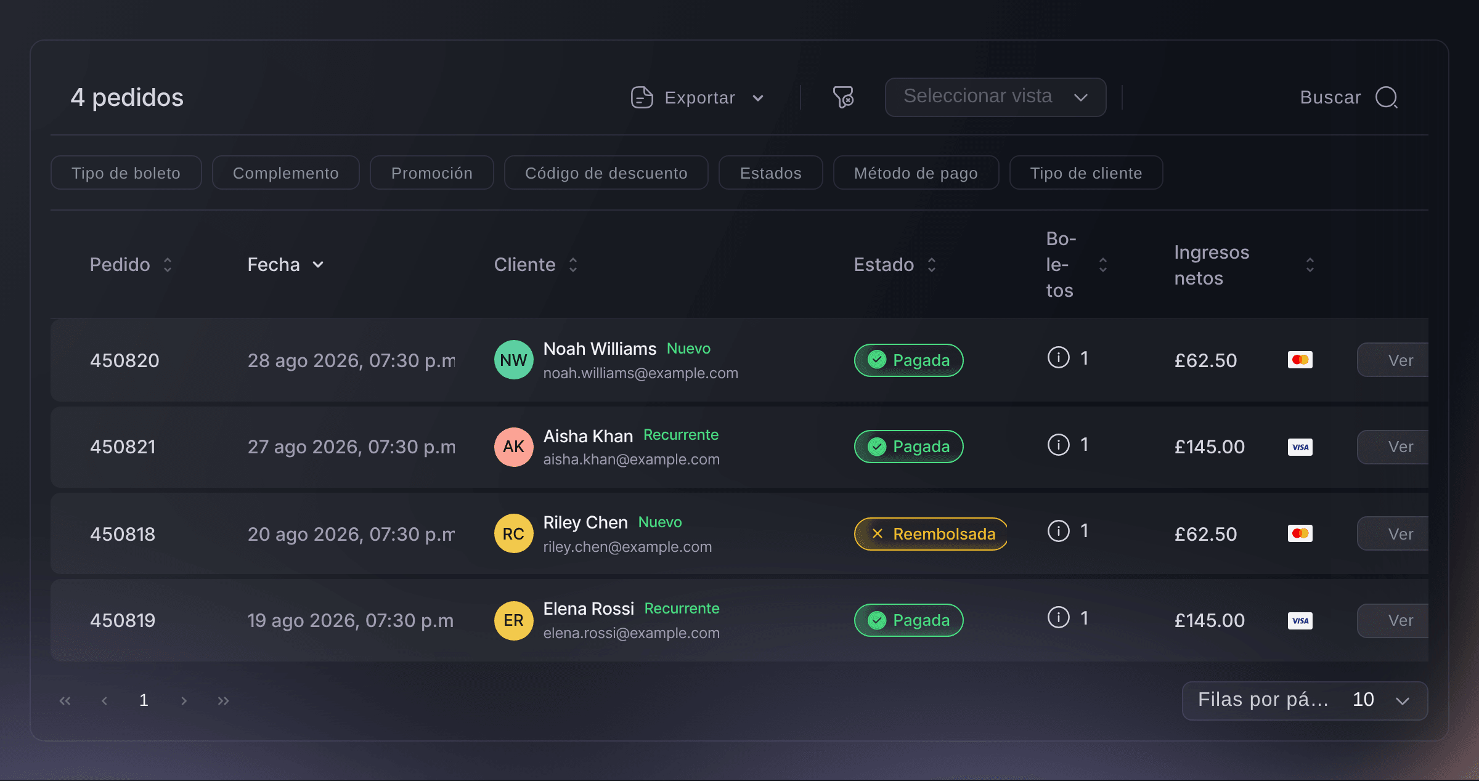Image resolution: width=1479 pixels, height=781 pixels.
Task: Click the RC avatar of Riley Chen
Action: point(513,533)
